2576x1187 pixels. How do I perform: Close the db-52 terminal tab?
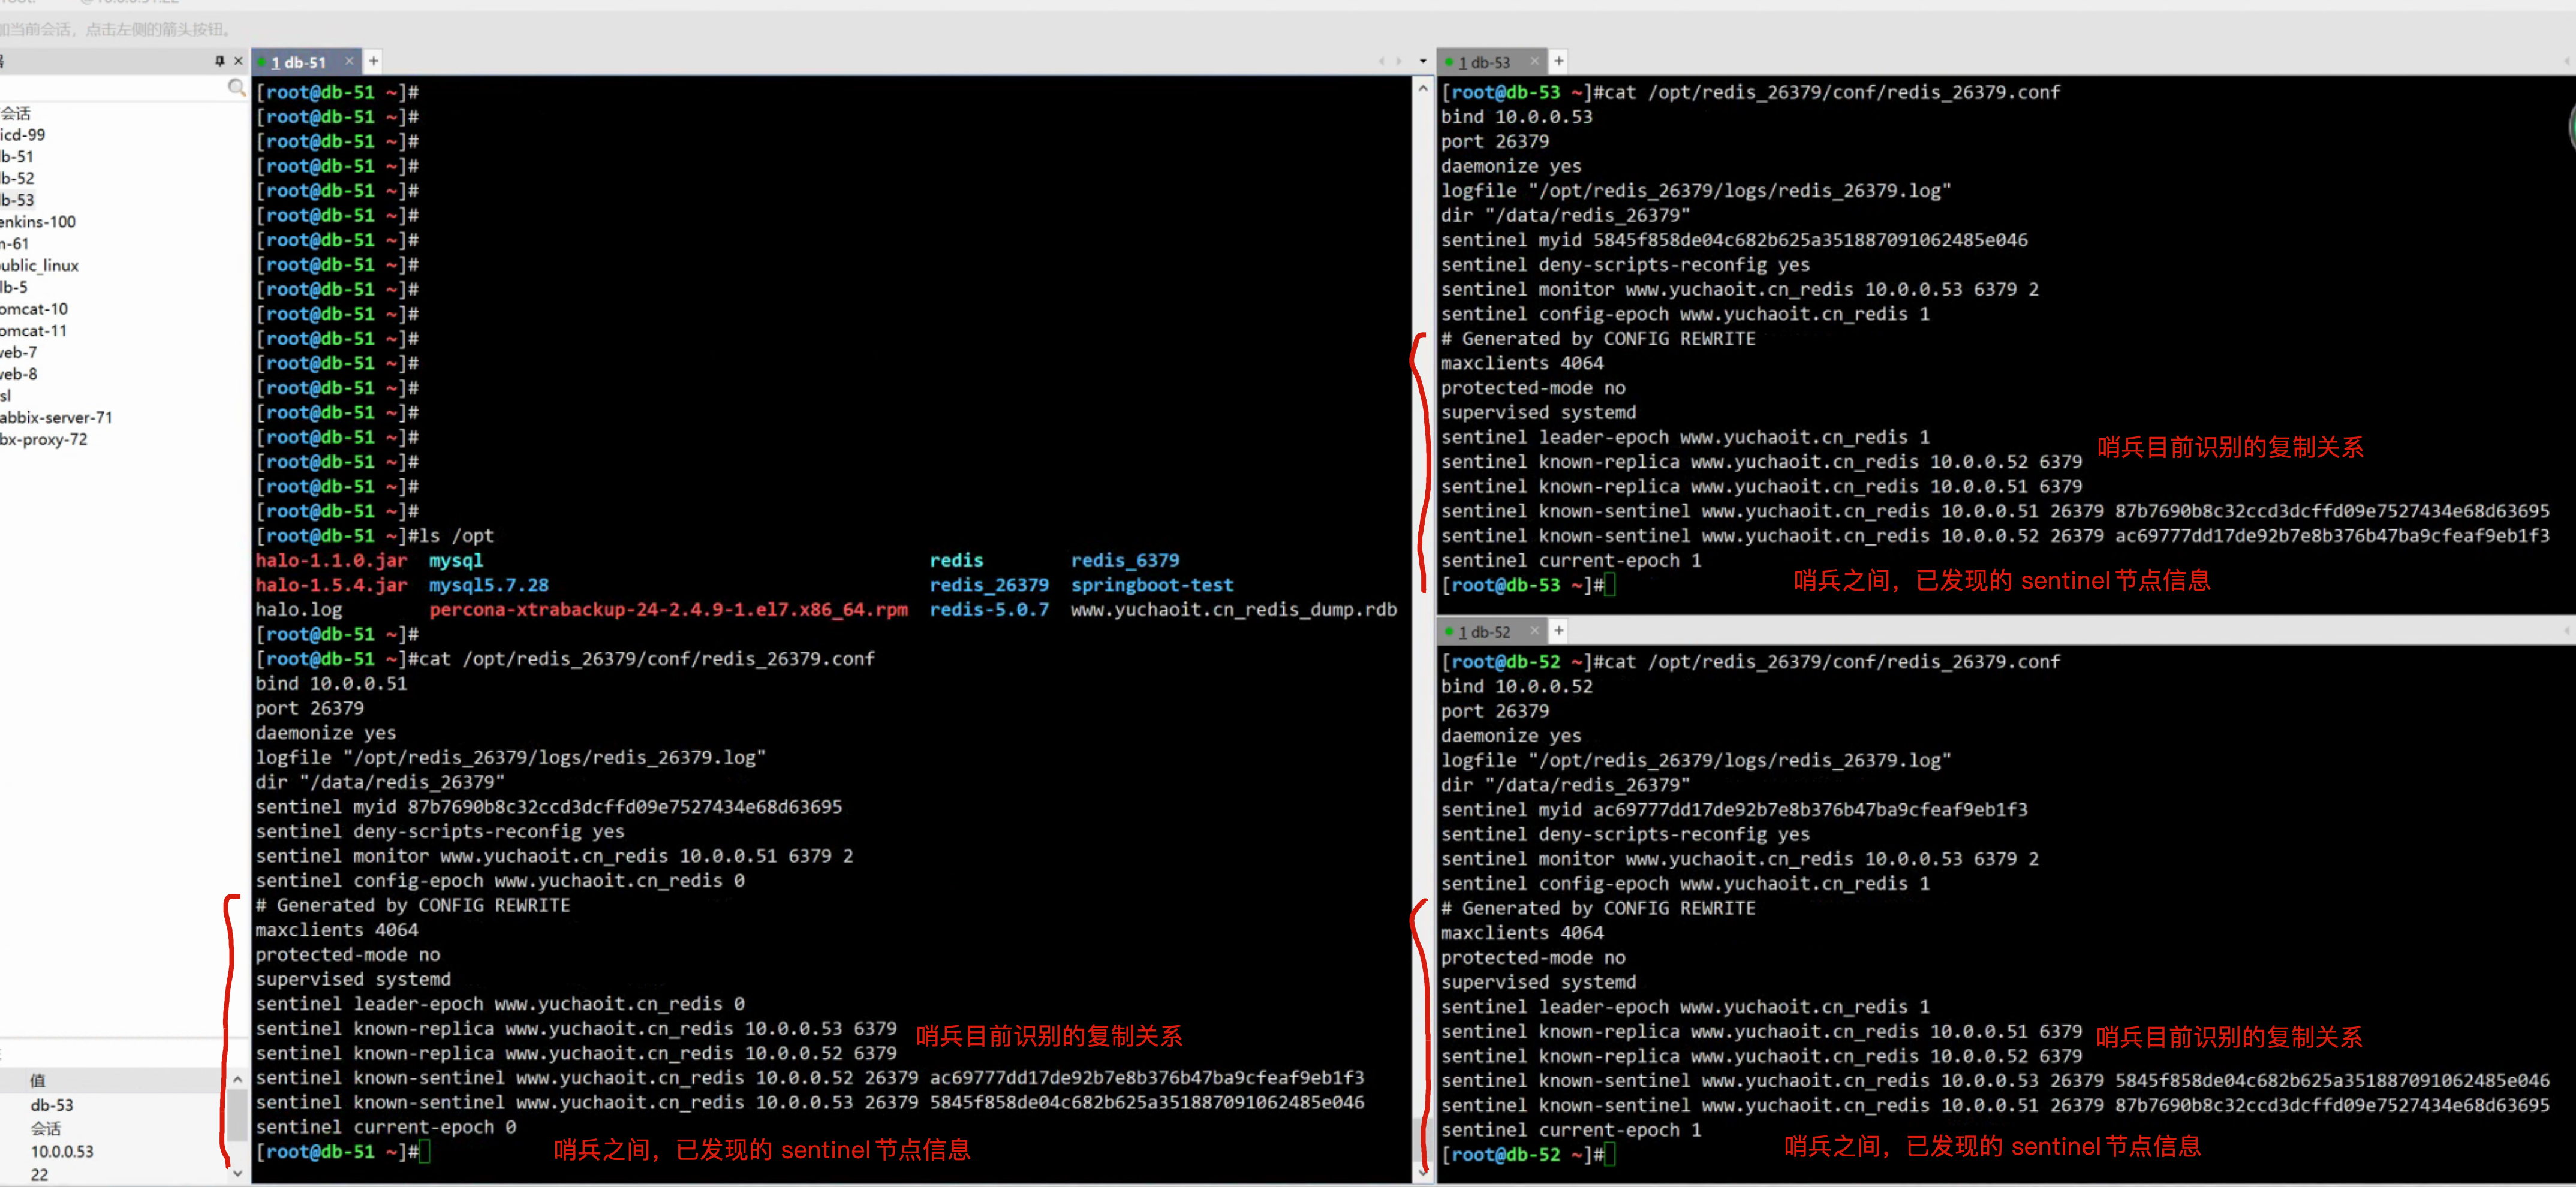[x=1534, y=631]
